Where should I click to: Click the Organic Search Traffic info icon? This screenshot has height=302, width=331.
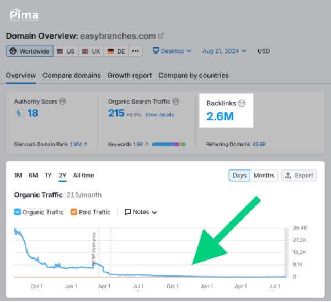pos(175,102)
